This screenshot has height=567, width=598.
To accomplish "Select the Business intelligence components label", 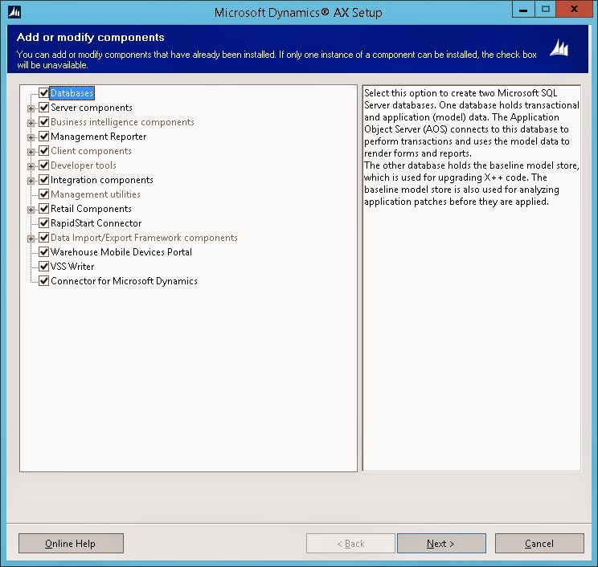I will (122, 122).
